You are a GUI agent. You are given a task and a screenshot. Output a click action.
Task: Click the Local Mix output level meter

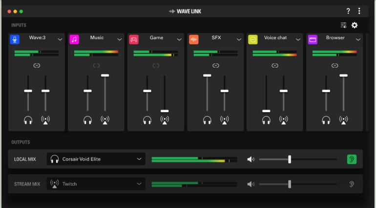pos(194,160)
